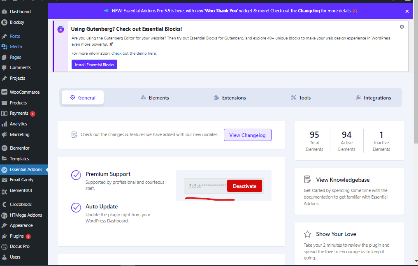Click the Auto Update checkmark icon
Viewport: 418px width, 266px height.
click(76, 208)
